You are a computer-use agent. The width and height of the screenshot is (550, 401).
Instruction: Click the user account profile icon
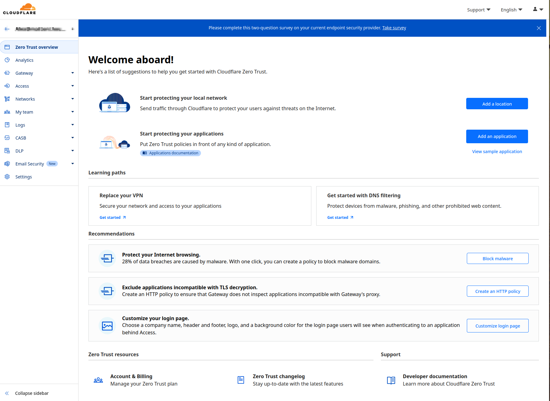point(535,9)
